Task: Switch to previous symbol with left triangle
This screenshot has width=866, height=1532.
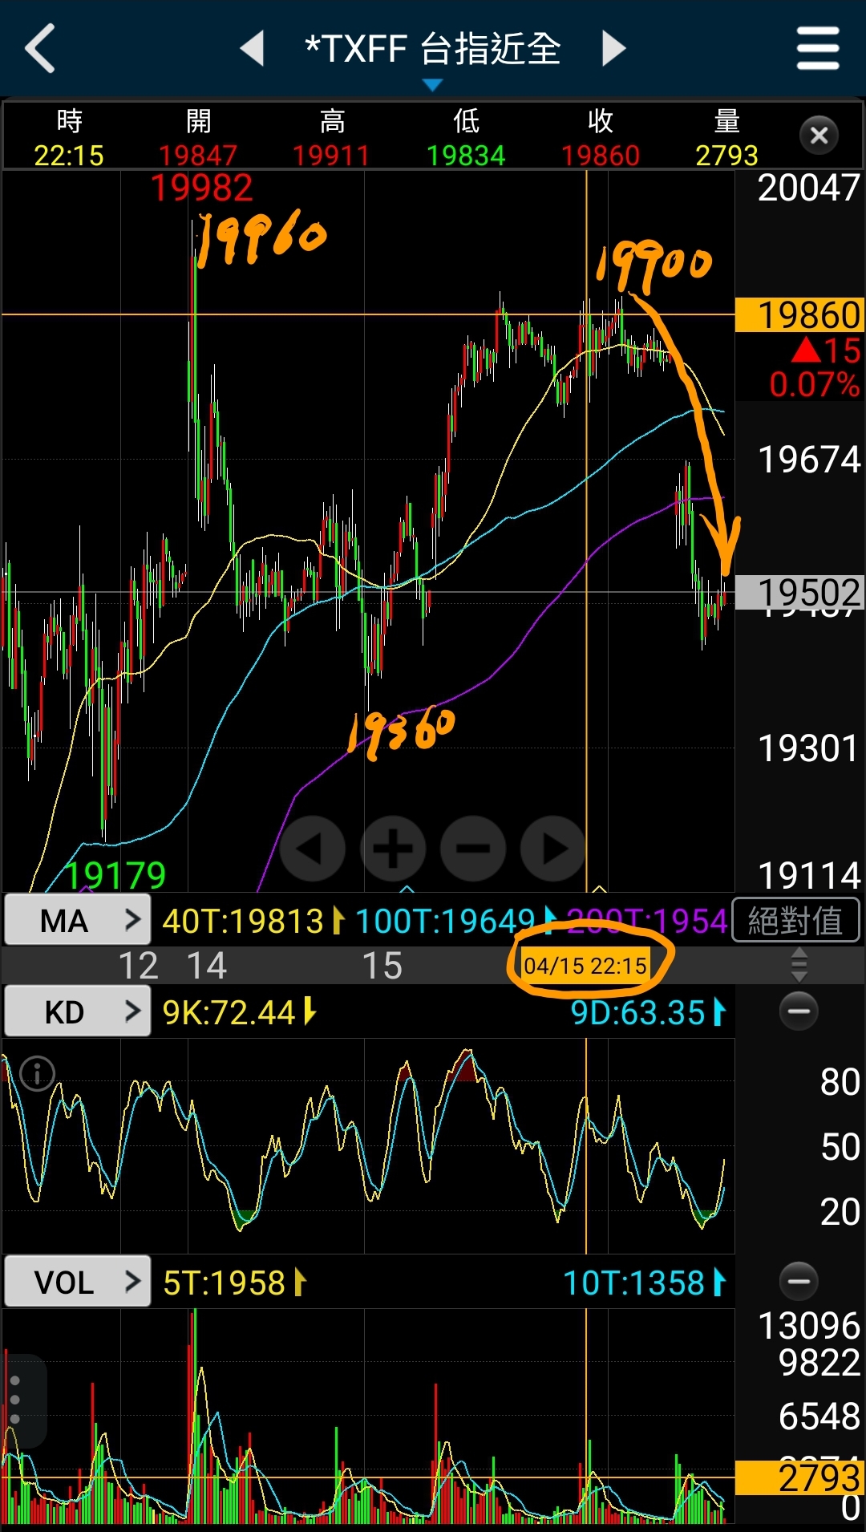Action: pyautogui.click(x=253, y=48)
